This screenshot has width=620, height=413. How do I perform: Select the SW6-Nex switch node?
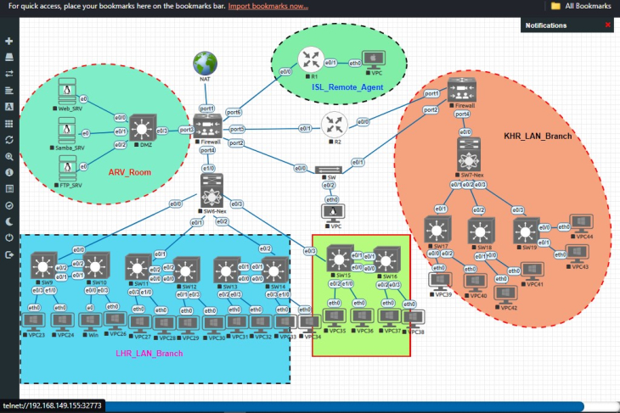coord(212,191)
